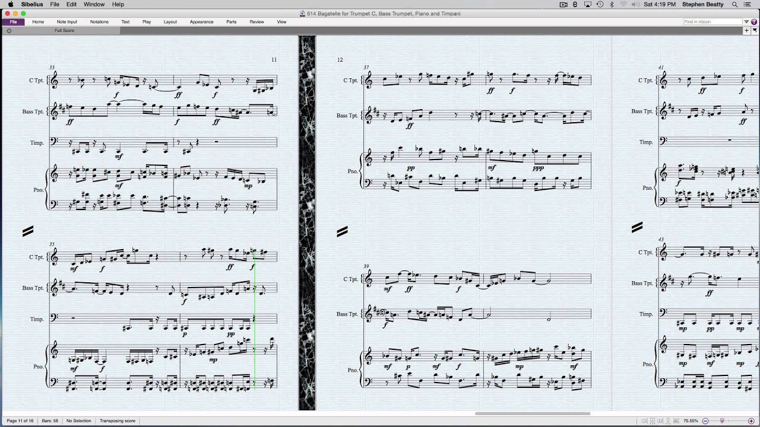Viewport: 760px width, 427px height.
Task: Click bar number 39 on page 12
Action: point(366,266)
